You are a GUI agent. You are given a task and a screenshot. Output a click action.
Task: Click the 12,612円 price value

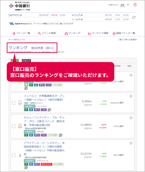pyautogui.click(x=86, y=154)
